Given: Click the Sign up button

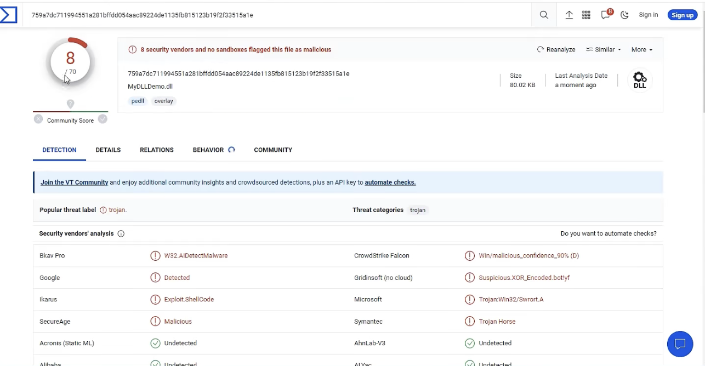Looking at the screenshot, I should click(683, 15).
